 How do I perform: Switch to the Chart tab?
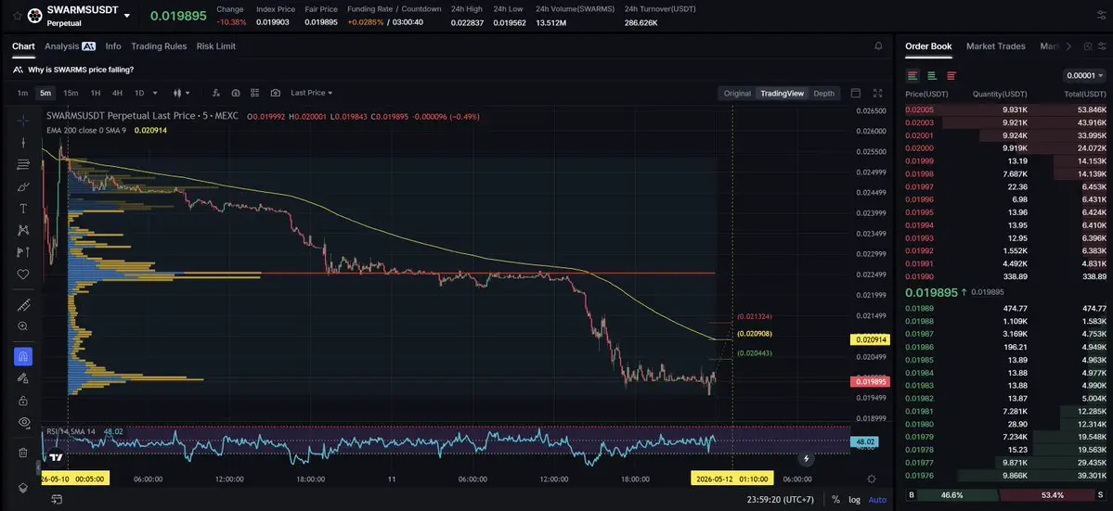click(23, 46)
